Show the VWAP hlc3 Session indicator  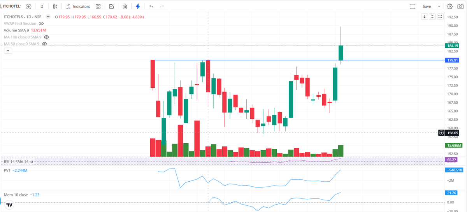[41, 24]
